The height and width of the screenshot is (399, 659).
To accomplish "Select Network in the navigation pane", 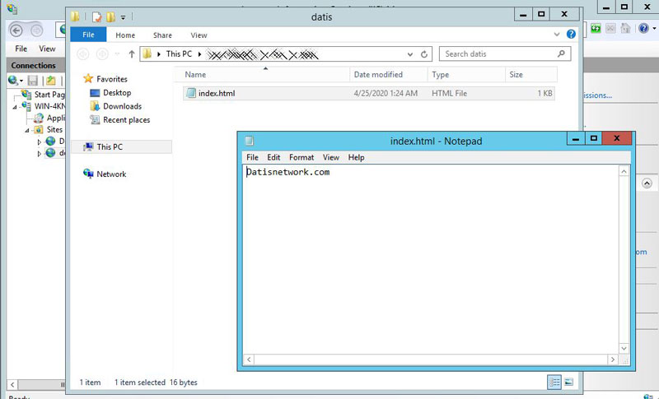I will point(111,174).
